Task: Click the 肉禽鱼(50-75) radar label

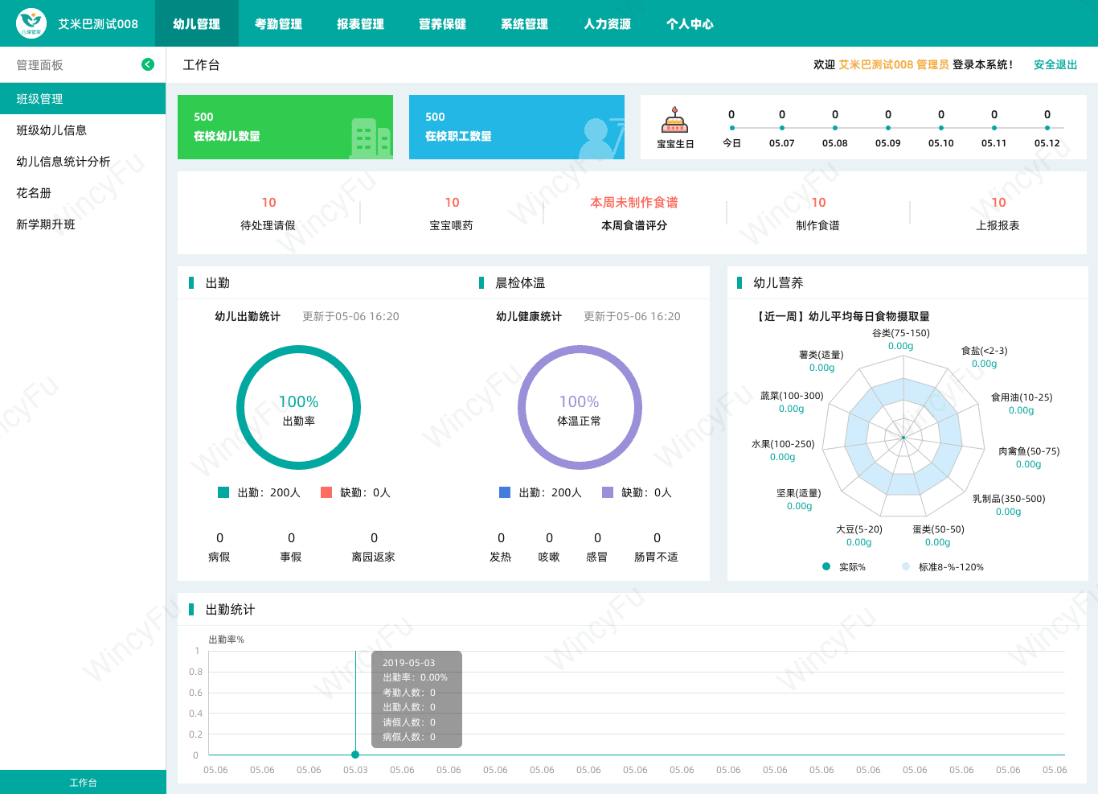Action: (1029, 451)
